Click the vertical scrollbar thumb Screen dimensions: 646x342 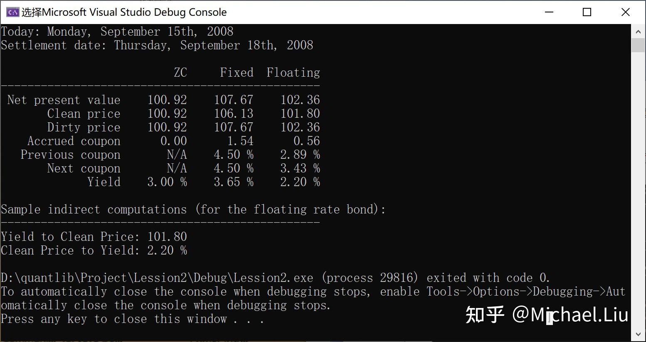tap(638, 45)
